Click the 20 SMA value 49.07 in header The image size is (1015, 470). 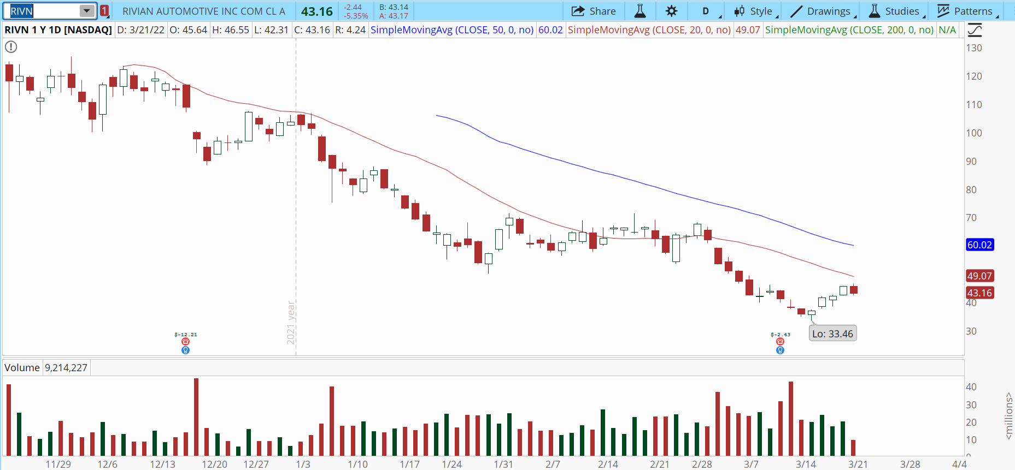pos(748,30)
